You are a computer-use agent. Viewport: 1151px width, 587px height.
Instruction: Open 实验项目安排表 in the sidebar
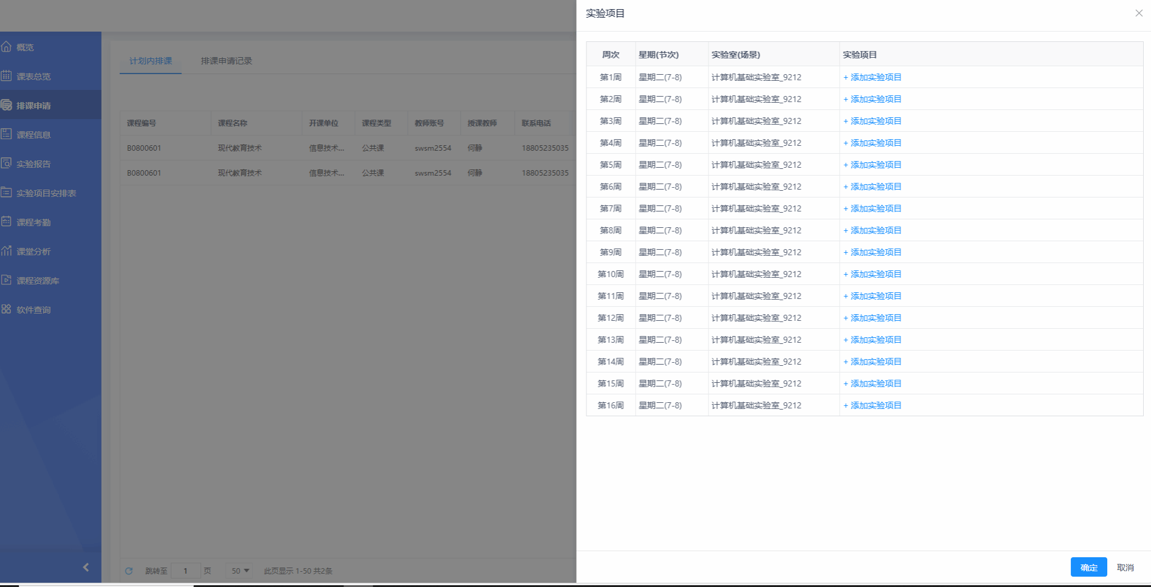coord(46,193)
